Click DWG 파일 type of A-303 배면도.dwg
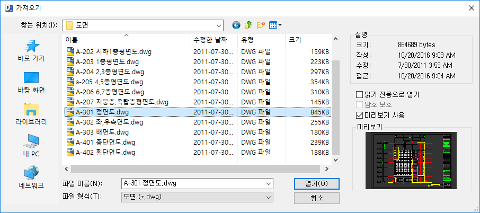 255,132
